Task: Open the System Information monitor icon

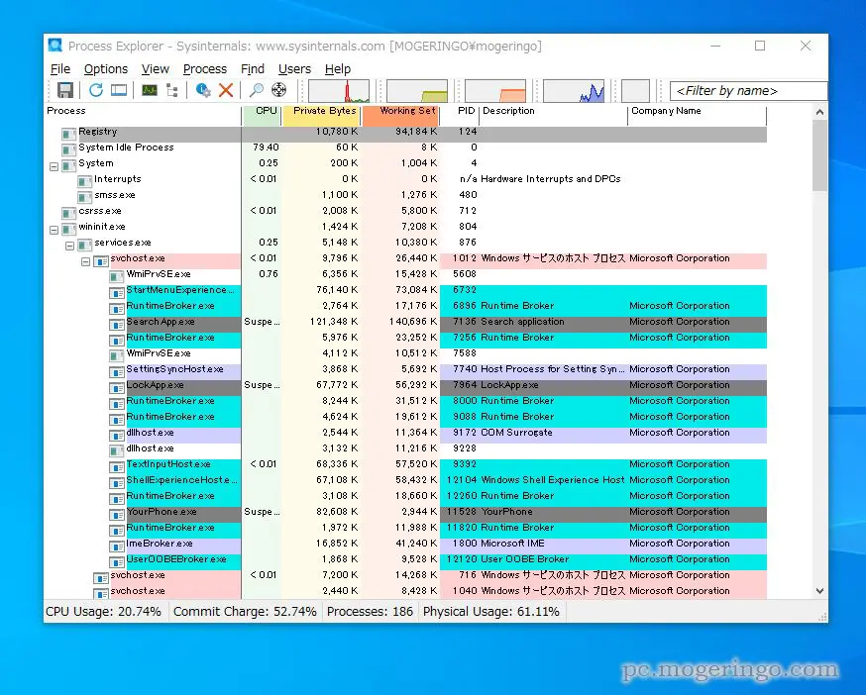Action: click(x=149, y=90)
